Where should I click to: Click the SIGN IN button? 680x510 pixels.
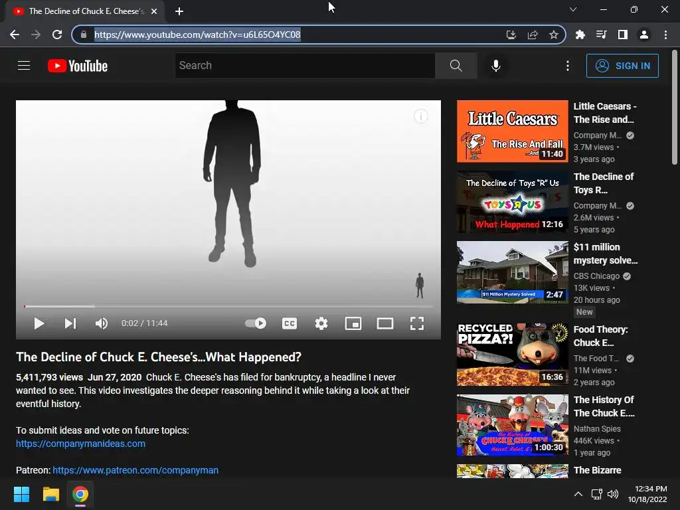tap(622, 66)
